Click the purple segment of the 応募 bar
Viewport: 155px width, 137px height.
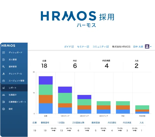pyautogui.click(x=46, y=80)
